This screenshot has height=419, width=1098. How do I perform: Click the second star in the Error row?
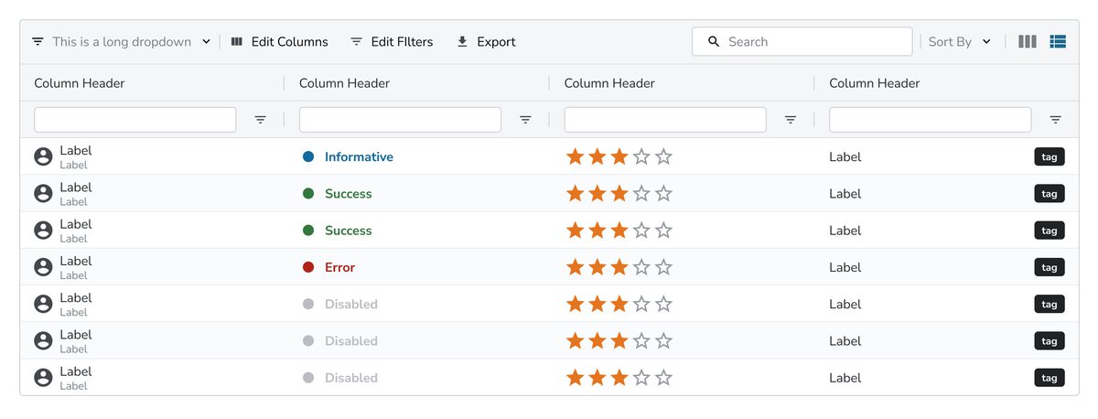pyautogui.click(x=597, y=267)
